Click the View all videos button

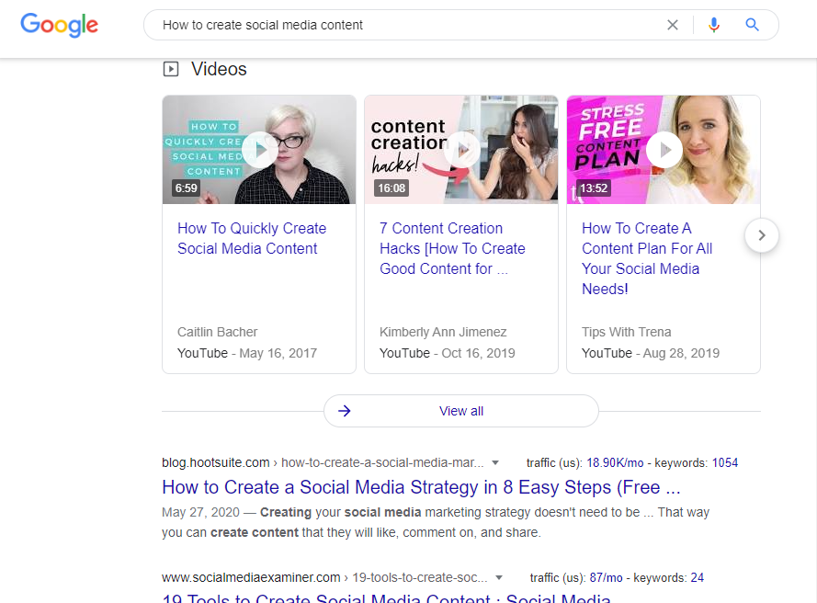[461, 411]
